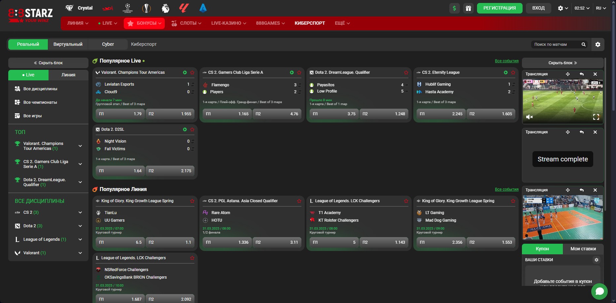The image size is (616, 303).
Task: Click move icon on the Stream complete panel
Action: click(568, 132)
